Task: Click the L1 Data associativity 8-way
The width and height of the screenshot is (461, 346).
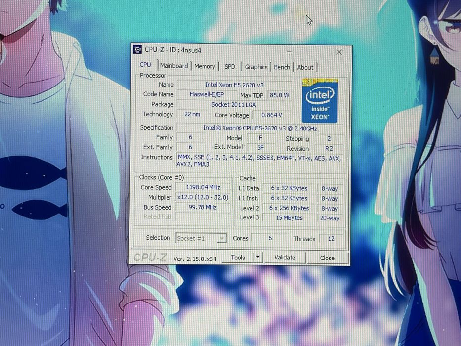Action: tap(330, 189)
